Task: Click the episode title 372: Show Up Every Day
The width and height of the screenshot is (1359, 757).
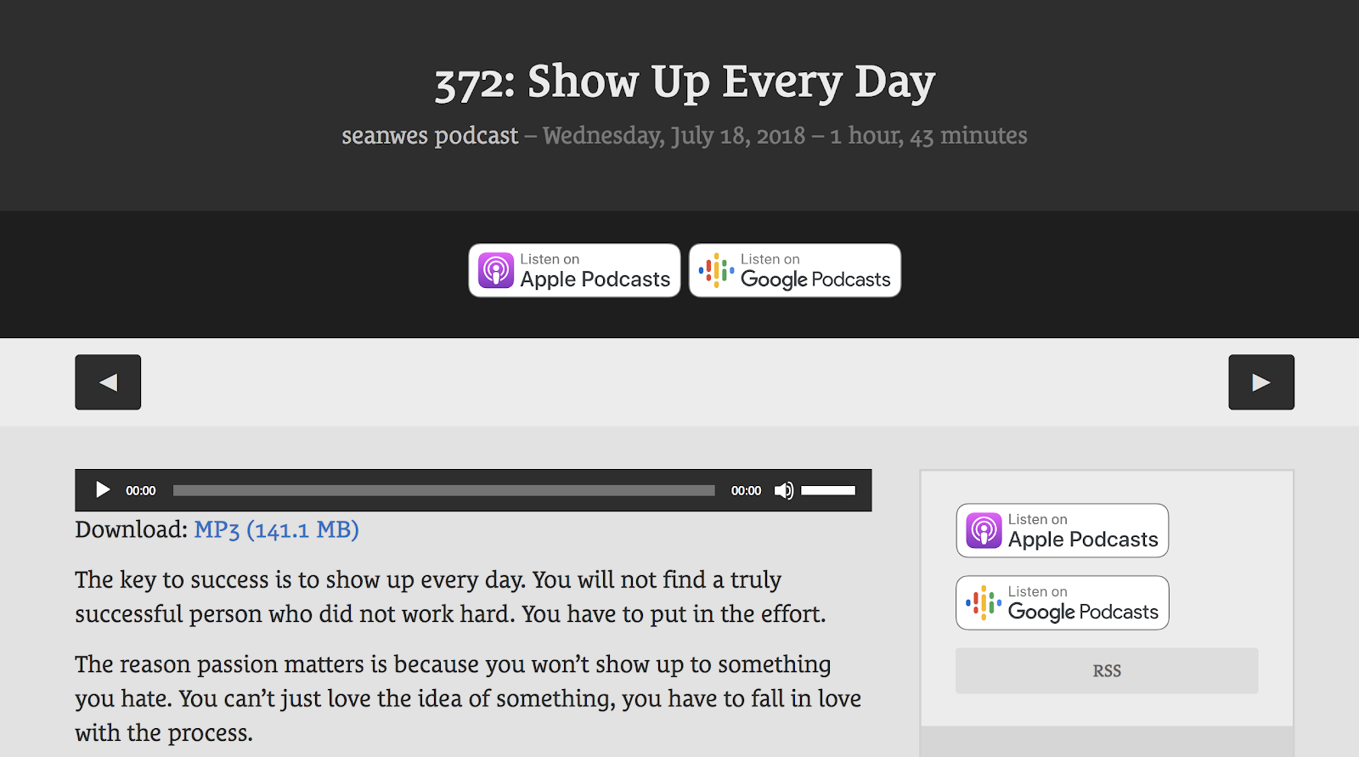Action: tap(684, 82)
